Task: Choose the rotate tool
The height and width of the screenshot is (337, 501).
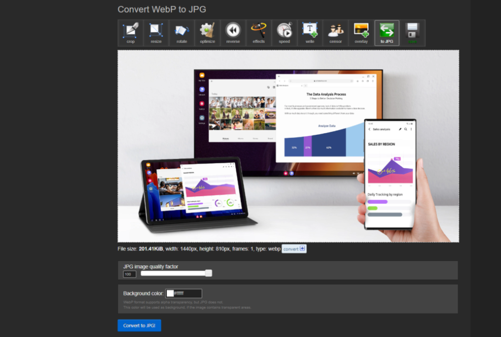Action: (182, 33)
